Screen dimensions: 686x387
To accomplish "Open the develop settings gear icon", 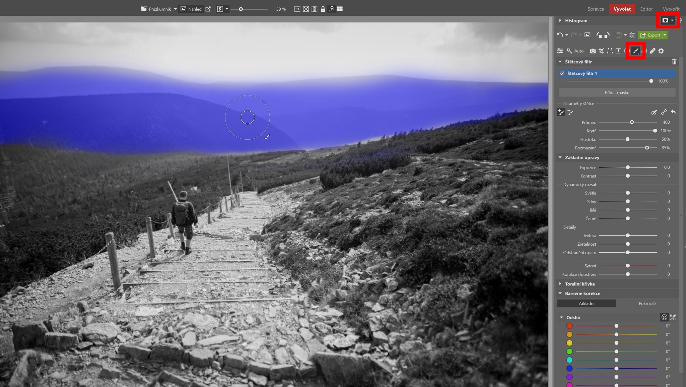I will [x=661, y=51].
